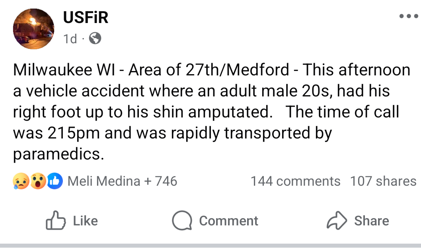Click the crying sad reaction emoji

tap(21, 181)
